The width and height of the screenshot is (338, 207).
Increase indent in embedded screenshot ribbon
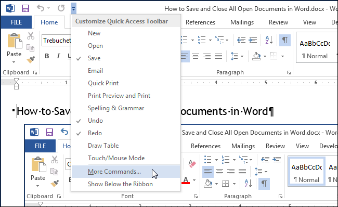277,160
